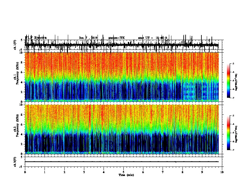Click the 'Jan. 7, 2019' date label

[x=88, y=38]
